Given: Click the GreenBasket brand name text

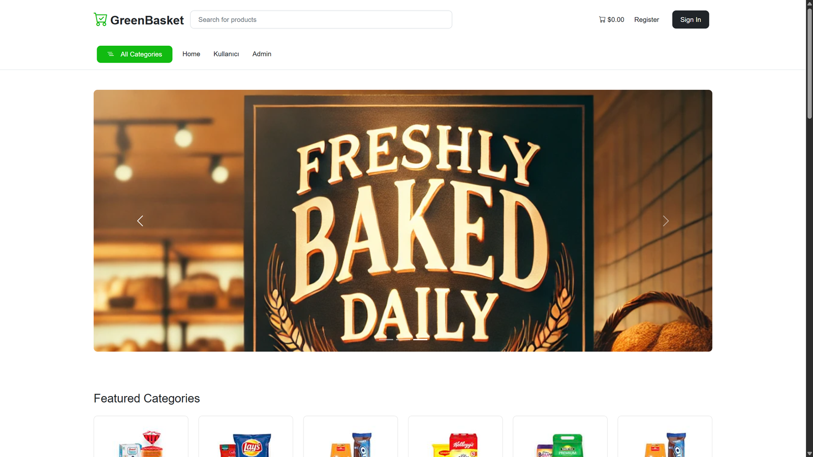Looking at the screenshot, I should [x=147, y=20].
